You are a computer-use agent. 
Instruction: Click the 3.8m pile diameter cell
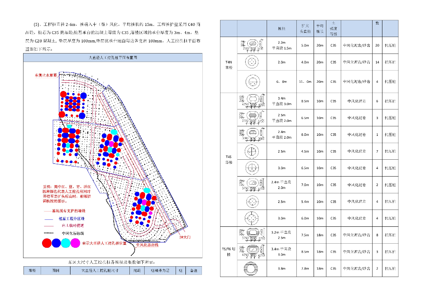pos(281,268)
